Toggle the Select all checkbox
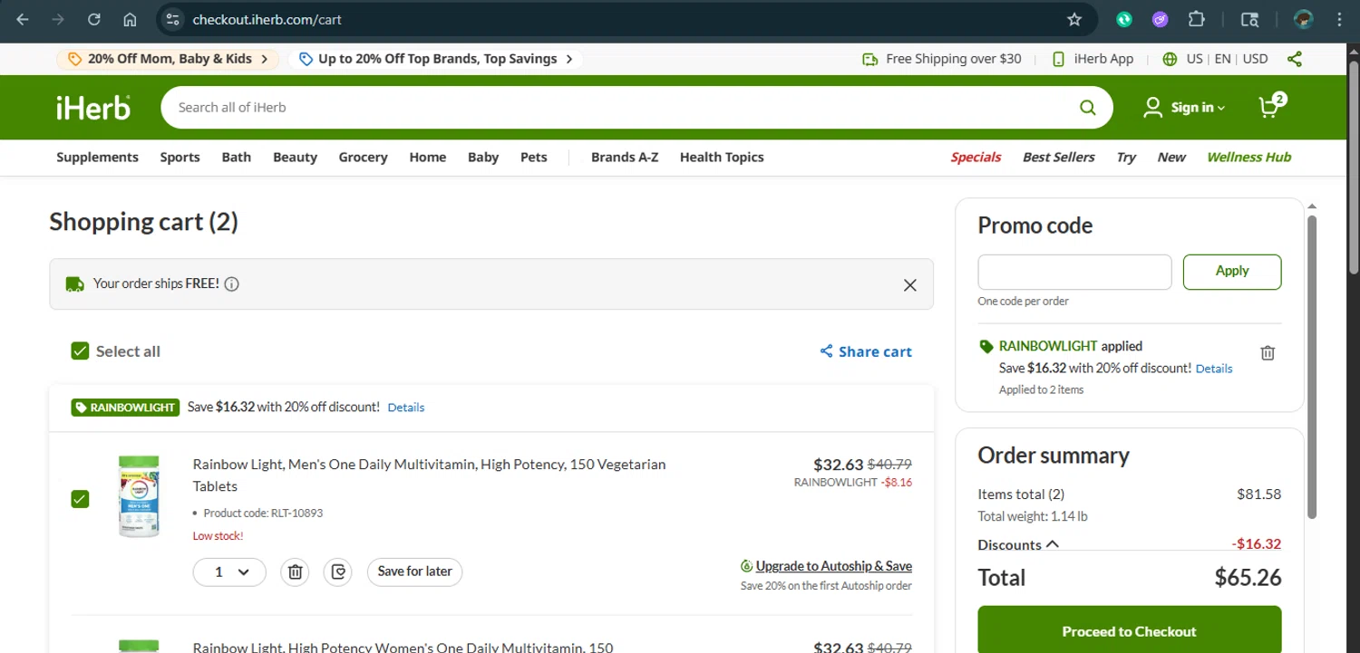Image resolution: width=1360 pixels, height=653 pixels. (x=80, y=351)
